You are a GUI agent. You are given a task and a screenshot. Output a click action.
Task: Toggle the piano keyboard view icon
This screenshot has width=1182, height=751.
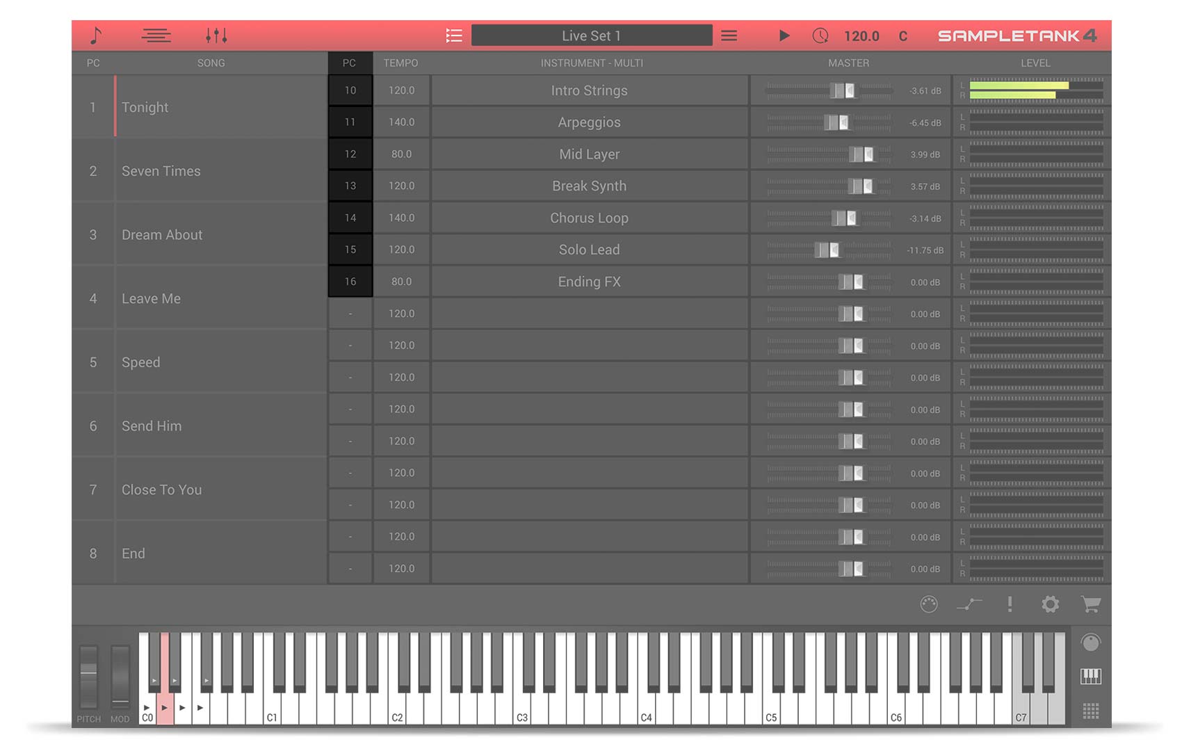tap(1090, 676)
